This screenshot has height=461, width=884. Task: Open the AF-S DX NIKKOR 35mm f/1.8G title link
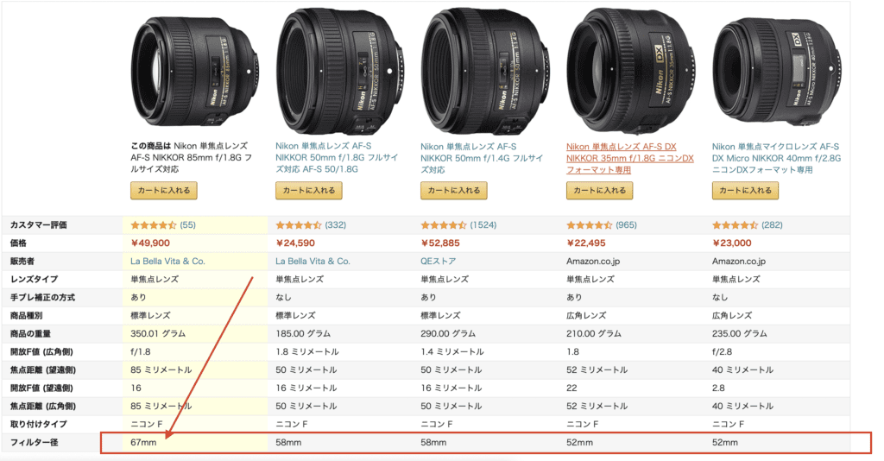(x=629, y=158)
